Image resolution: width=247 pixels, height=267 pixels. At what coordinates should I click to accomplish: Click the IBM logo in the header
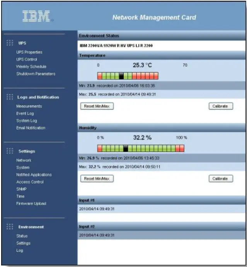pyautogui.click(x=36, y=16)
